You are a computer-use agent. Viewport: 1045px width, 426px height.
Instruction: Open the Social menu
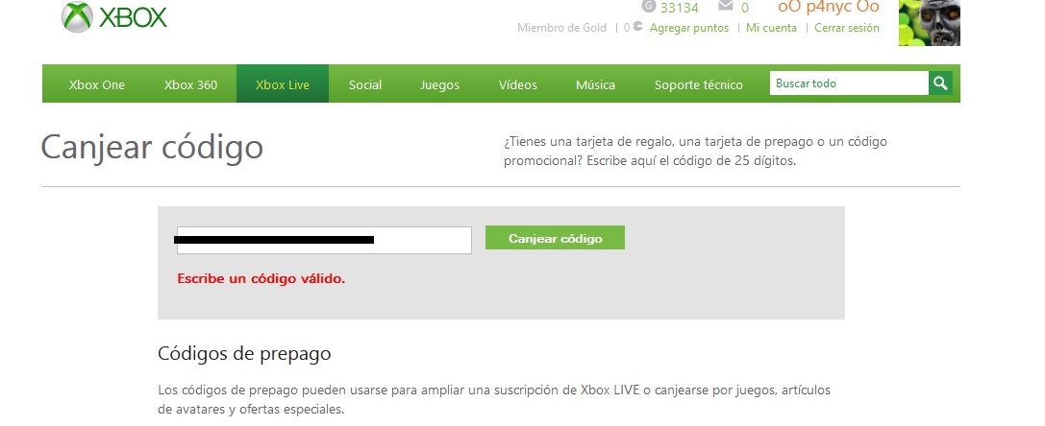coord(365,84)
